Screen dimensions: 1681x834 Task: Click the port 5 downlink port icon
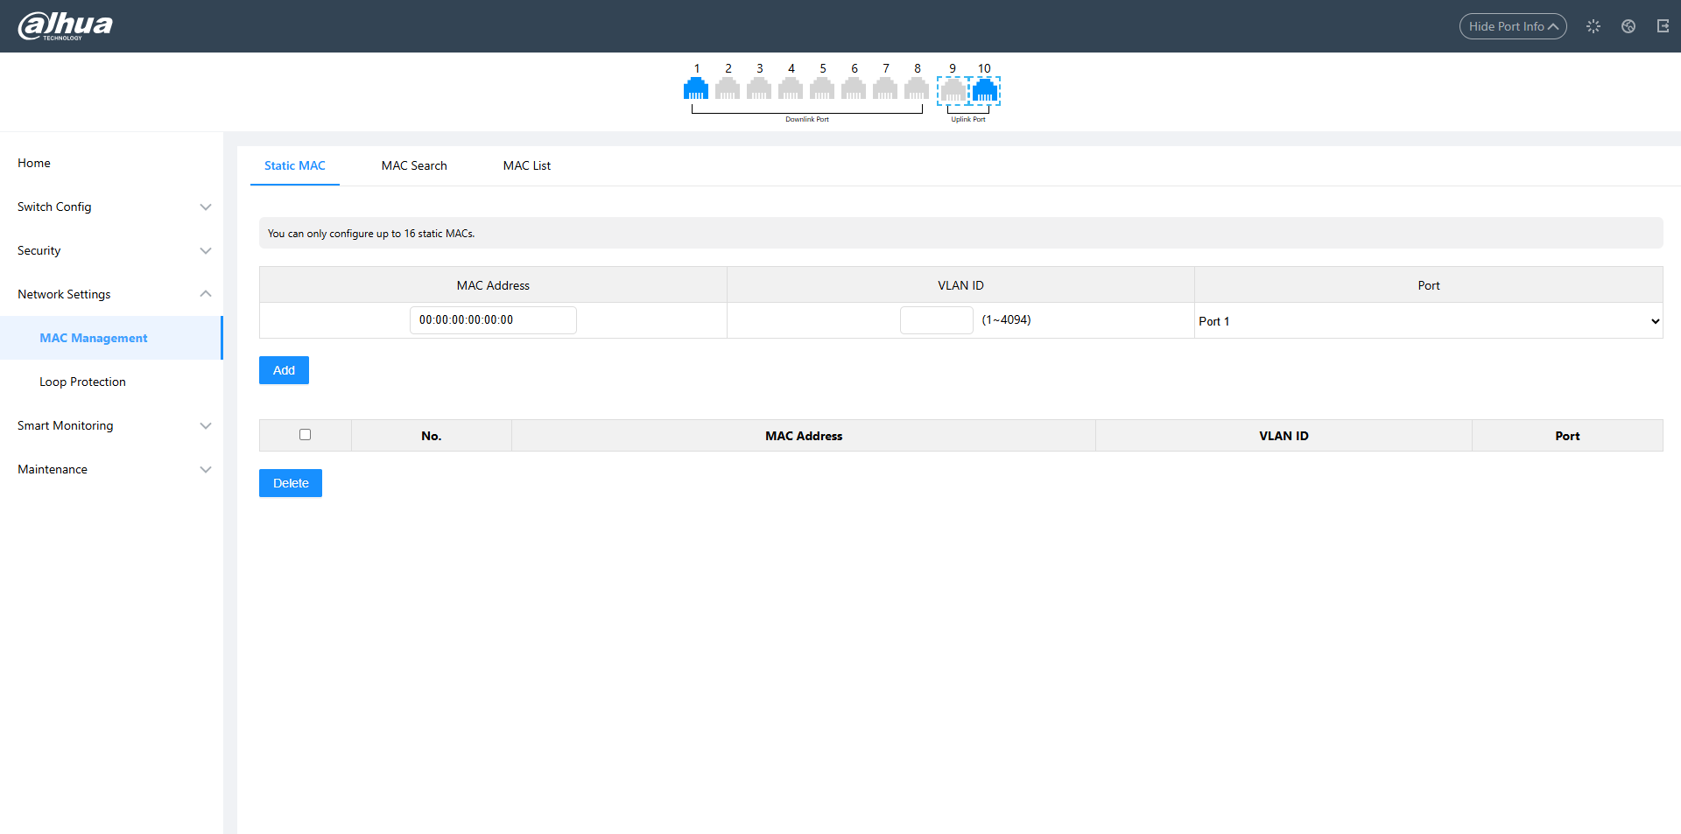click(822, 88)
